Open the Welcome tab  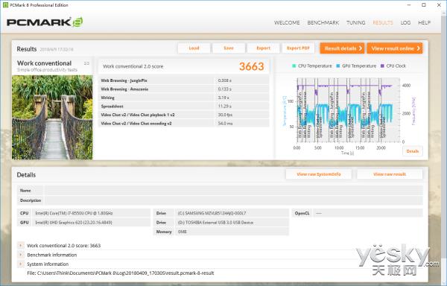(x=287, y=23)
